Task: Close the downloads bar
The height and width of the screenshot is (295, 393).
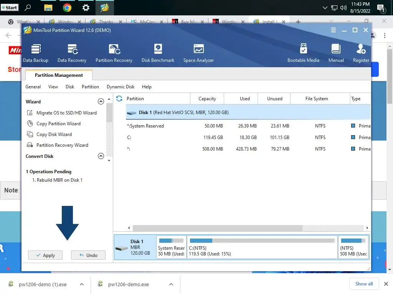Action: point(386,284)
